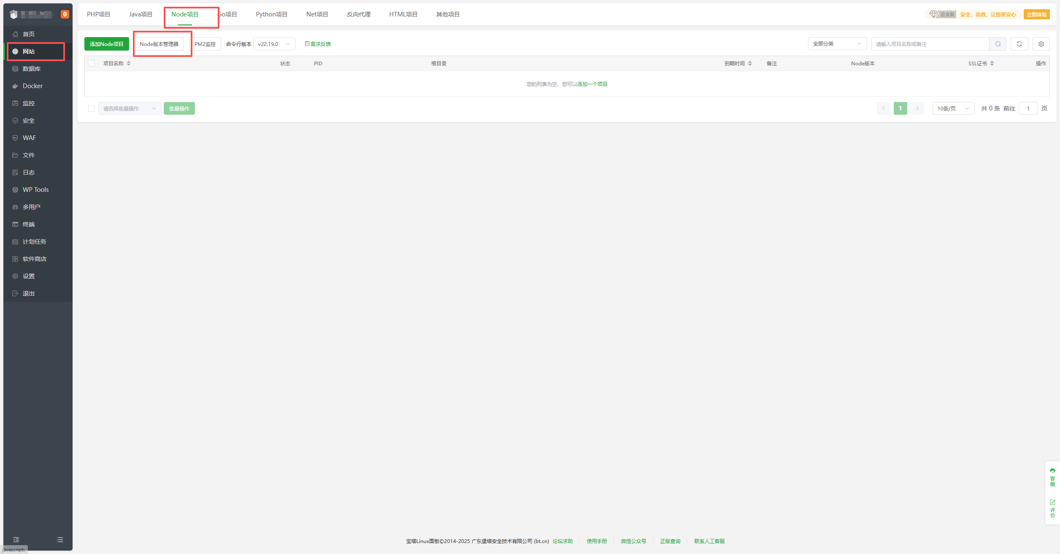Switch to the Python项目 tab

coord(271,14)
